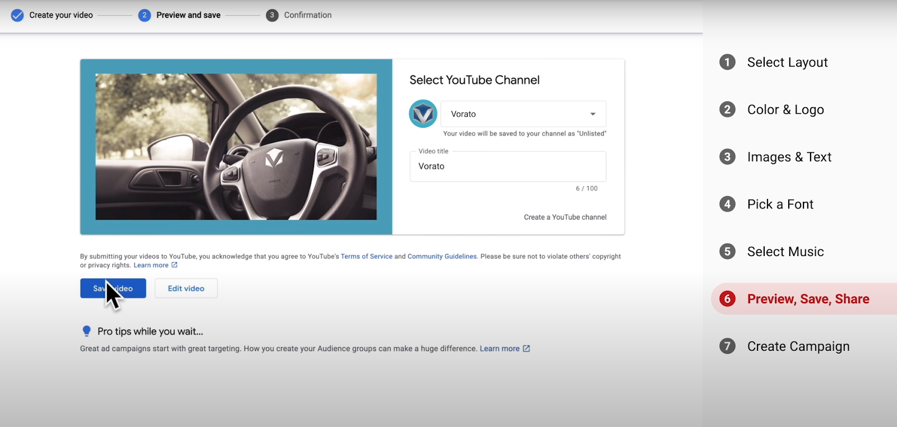
Task: Click the step 3 Confirmation circle icon
Action: click(x=272, y=15)
